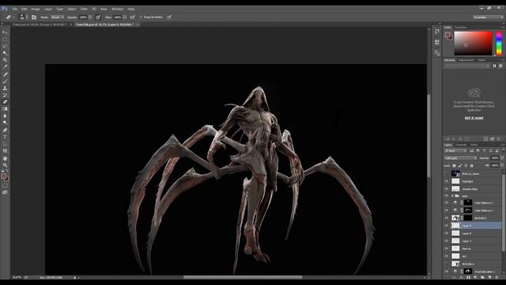Select the Rectangular Marquee tool

tap(5, 39)
